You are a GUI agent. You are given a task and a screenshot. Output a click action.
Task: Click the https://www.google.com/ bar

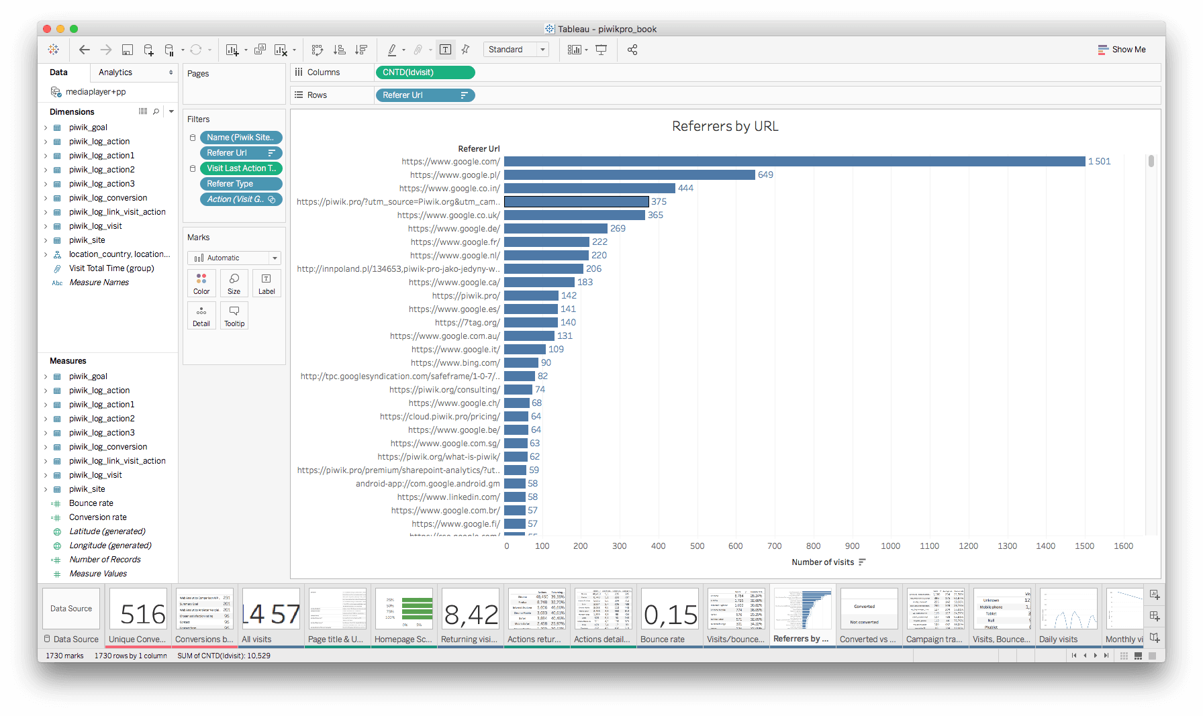tap(795, 162)
